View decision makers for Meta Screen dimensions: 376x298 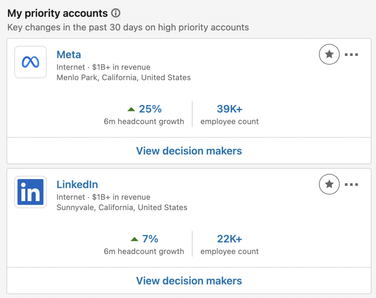[189, 150]
